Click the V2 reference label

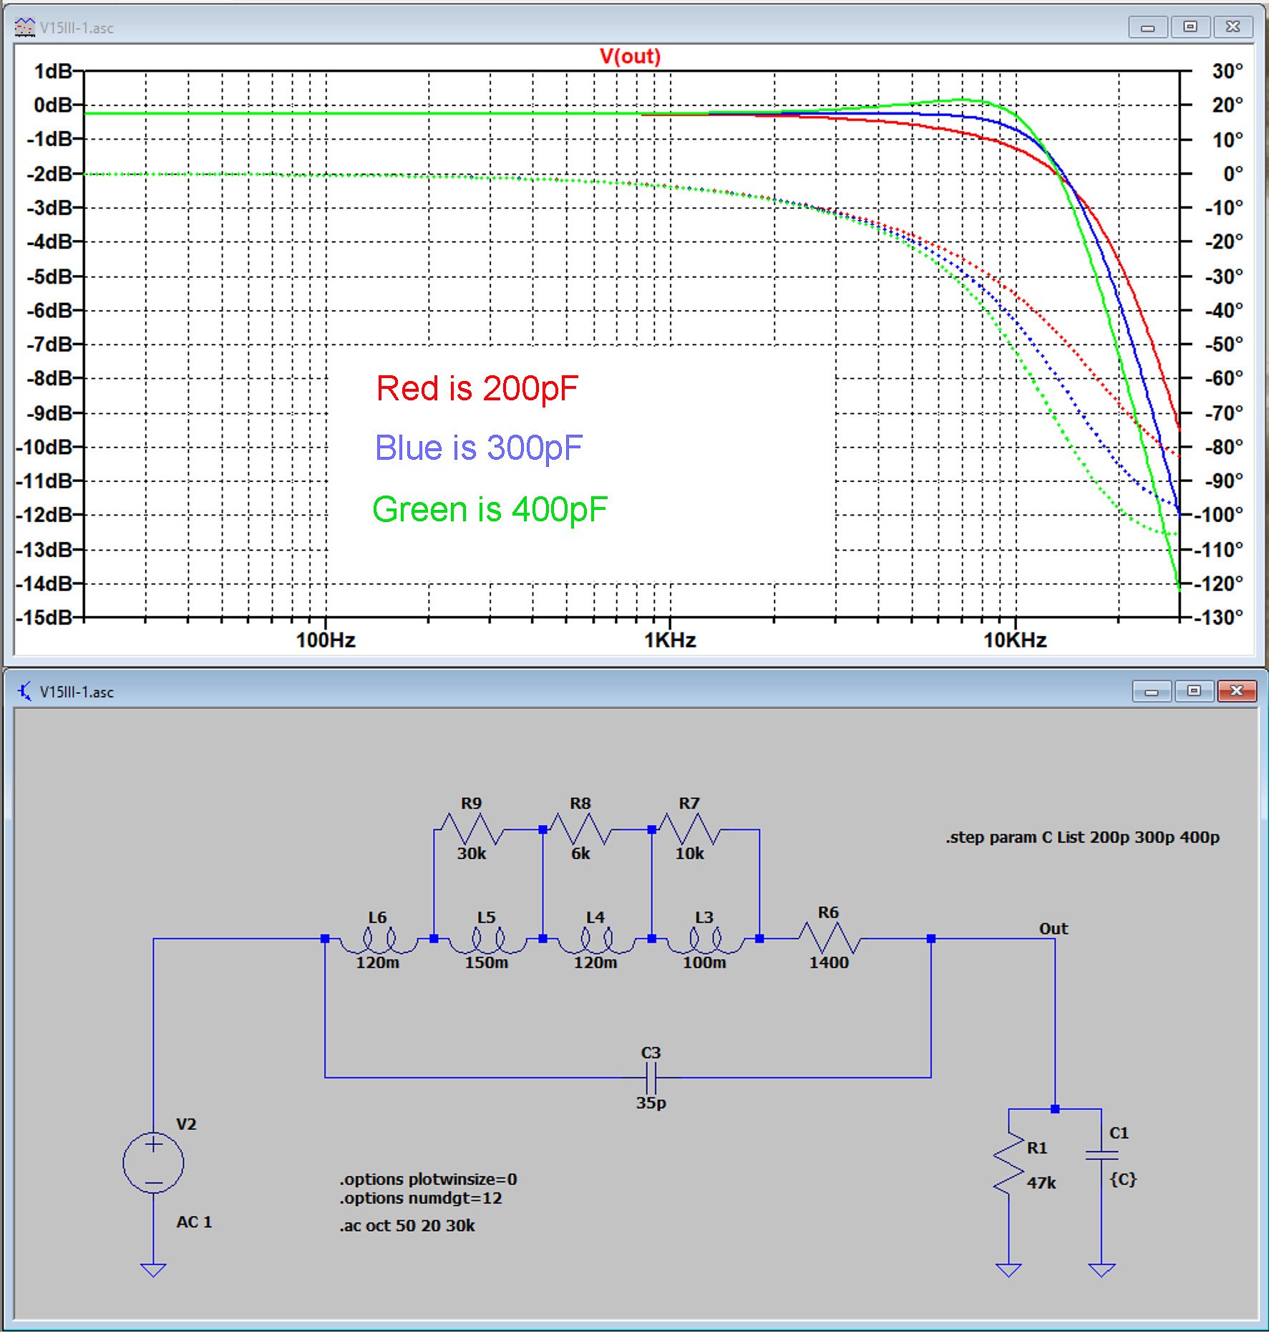[x=186, y=1124]
